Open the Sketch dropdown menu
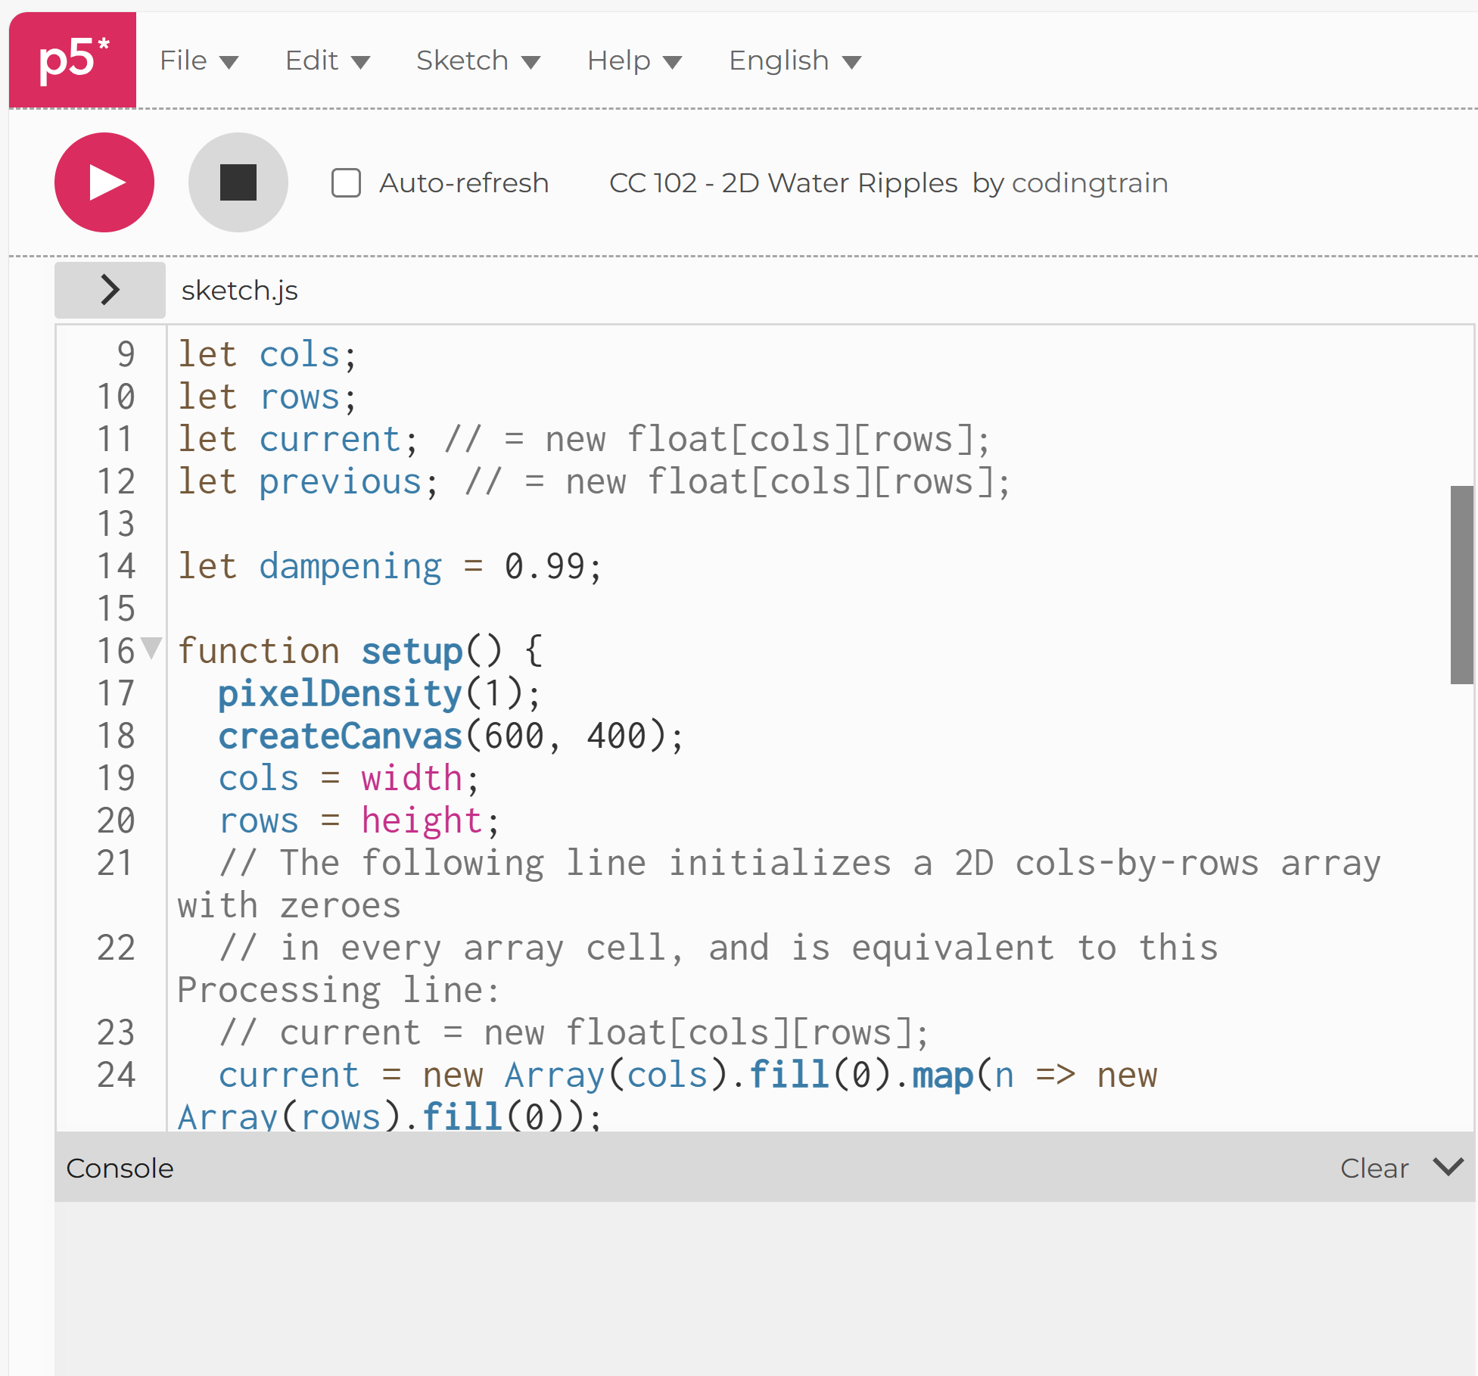 [x=478, y=61]
